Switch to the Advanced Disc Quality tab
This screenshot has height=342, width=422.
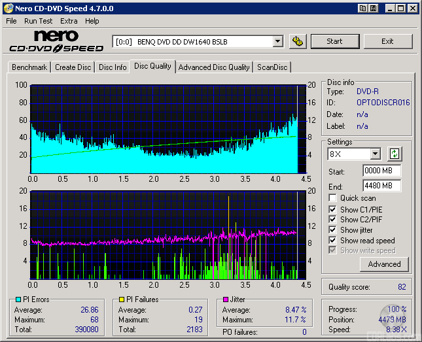(214, 67)
